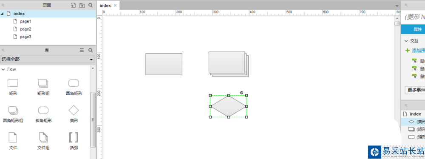Select the 括弧 bracket widget in library
The width and height of the screenshot is (425, 159).
click(74, 141)
